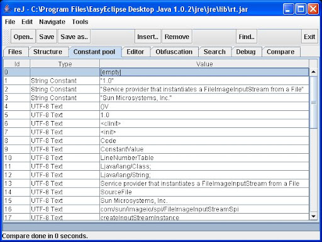Click the scrollbar down arrow

tap(313, 216)
